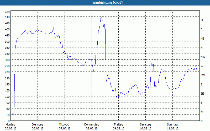Select the date 10.02.18
Image resolution: width=210 pixels, height=131 pixels.
(146, 129)
